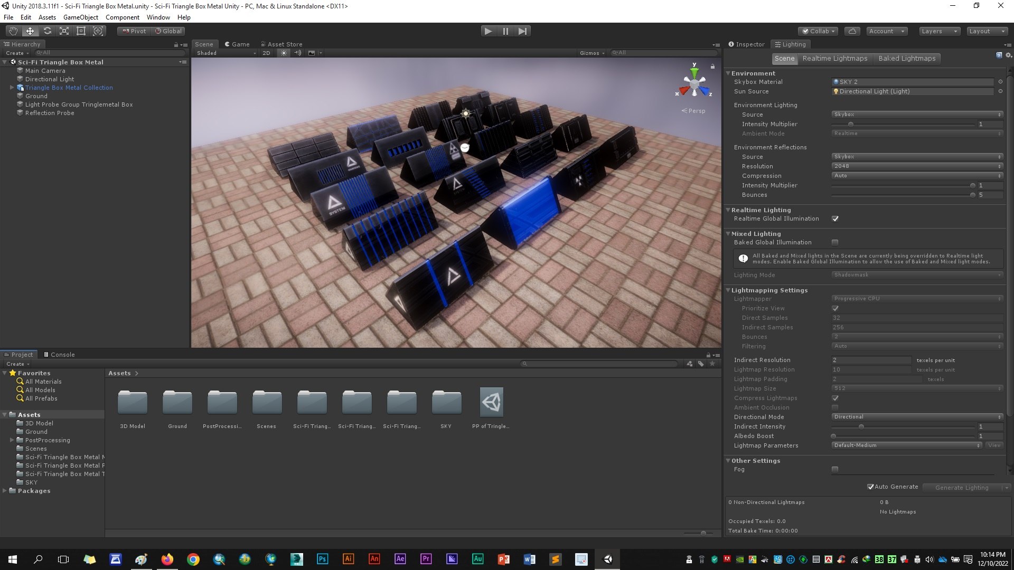This screenshot has width=1014, height=570.
Task: Enable the Fog checkbox
Action: click(x=835, y=469)
